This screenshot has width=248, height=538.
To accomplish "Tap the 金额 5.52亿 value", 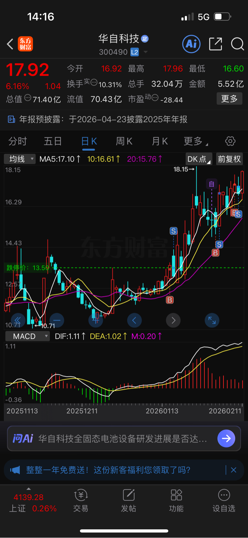I will tap(231, 84).
